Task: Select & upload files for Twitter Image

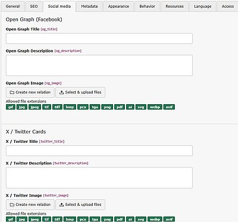Action: tap(80, 205)
